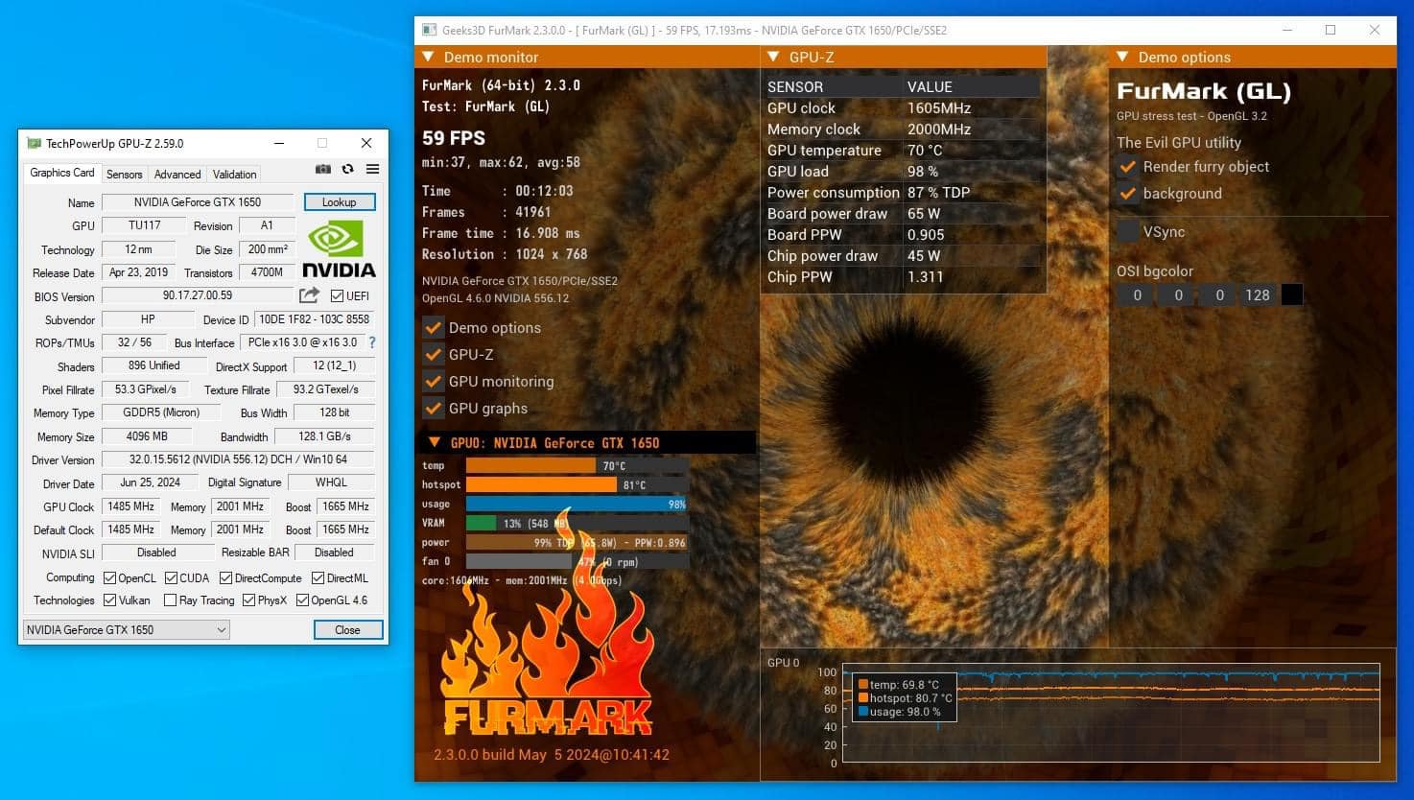Click the black OSI bgcolor swatch
Image resolution: width=1414 pixels, height=800 pixels.
coord(1292,295)
